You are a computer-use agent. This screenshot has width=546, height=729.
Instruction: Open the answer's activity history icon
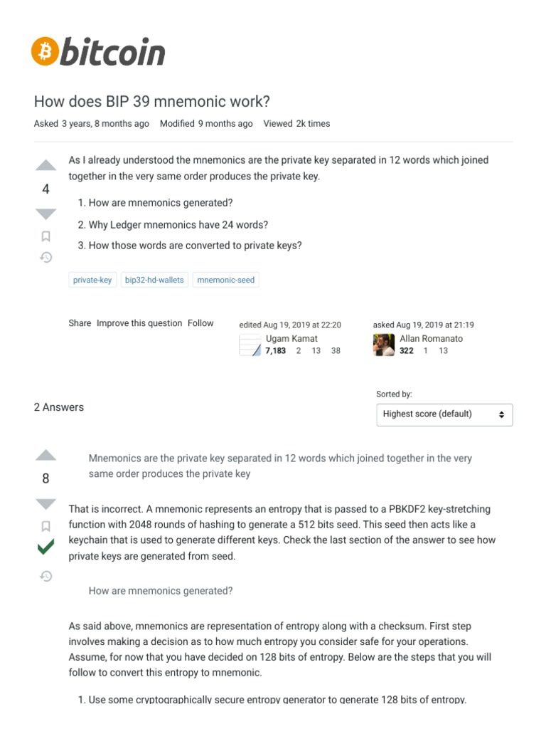45,576
